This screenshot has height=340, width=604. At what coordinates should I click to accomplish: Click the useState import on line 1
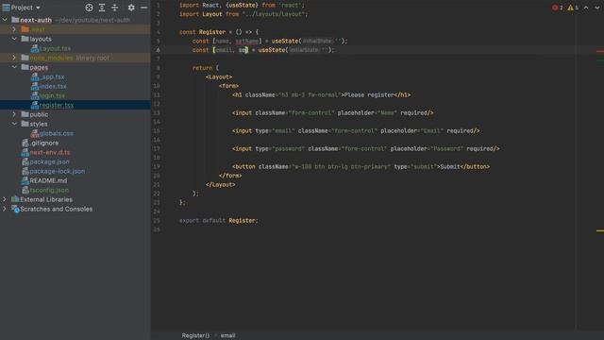pos(242,6)
